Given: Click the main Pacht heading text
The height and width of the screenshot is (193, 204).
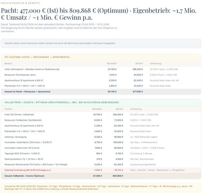Looking at the screenshot, I should pos(99,14).
